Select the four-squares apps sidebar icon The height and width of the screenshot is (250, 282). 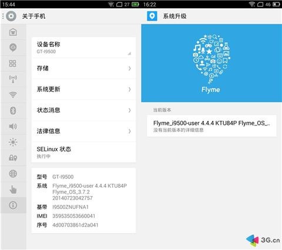[13, 63]
